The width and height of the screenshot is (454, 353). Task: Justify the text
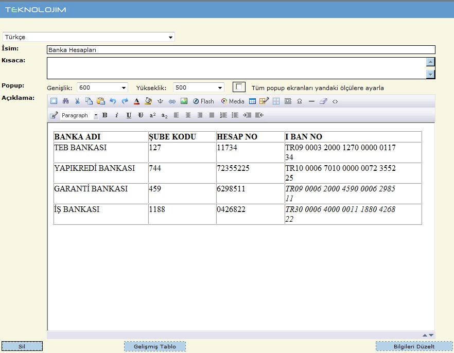pyautogui.click(x=212, y=115)
